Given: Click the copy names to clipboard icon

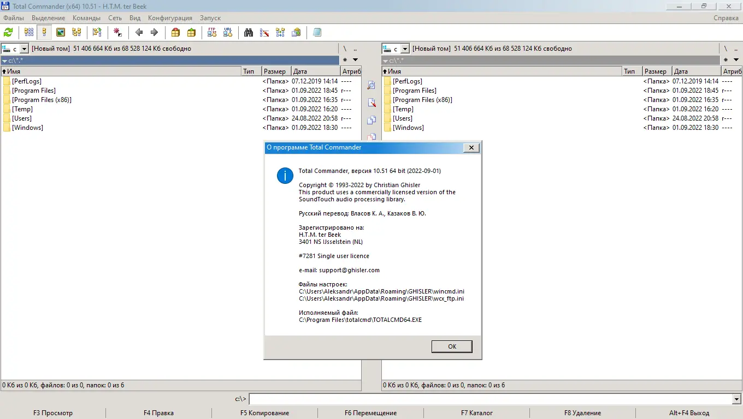Looking at the screenshot, I should [x=296, y=32].
